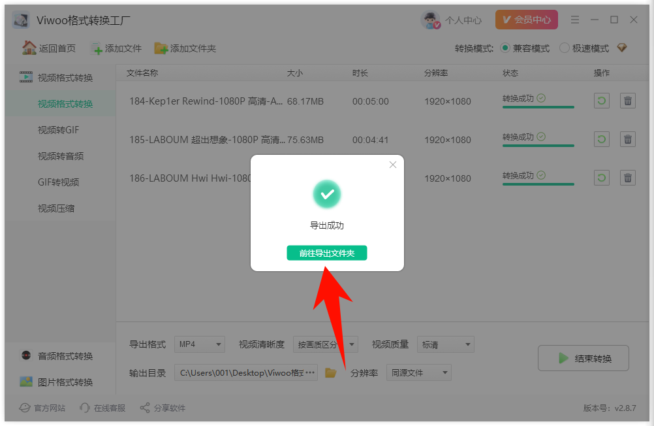654x426 pixels.
Task: Click the success check icon on 184-Kep1er row
Action: tap(541, 98)
